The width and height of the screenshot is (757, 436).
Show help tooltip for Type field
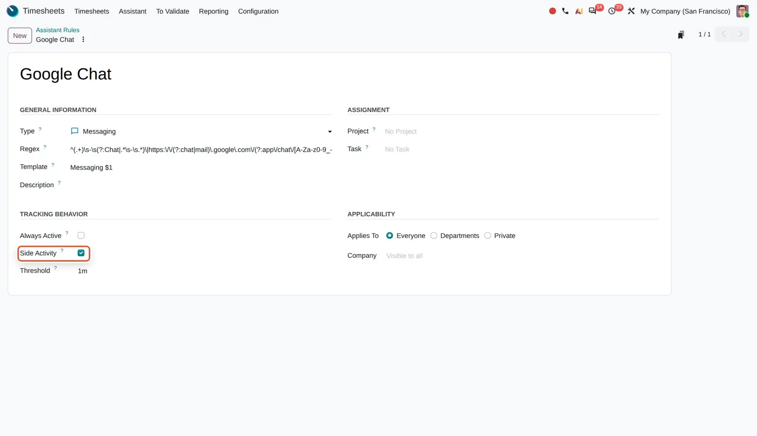pyautogui.click(x=40, y=129)
